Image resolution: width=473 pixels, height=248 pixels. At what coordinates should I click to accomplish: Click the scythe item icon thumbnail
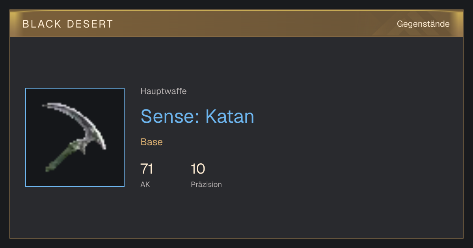[75, 137]
